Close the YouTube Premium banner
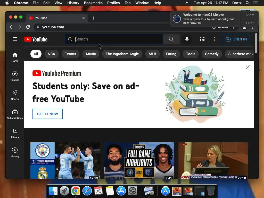Image resolution: width=264 pixels, height=198 pixels. pos(248,67)
